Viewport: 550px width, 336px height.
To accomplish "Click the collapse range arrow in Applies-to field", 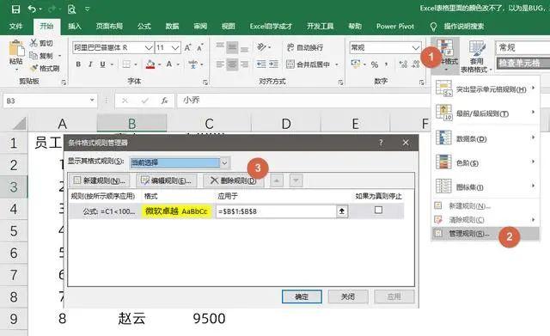I will point(342,211).
